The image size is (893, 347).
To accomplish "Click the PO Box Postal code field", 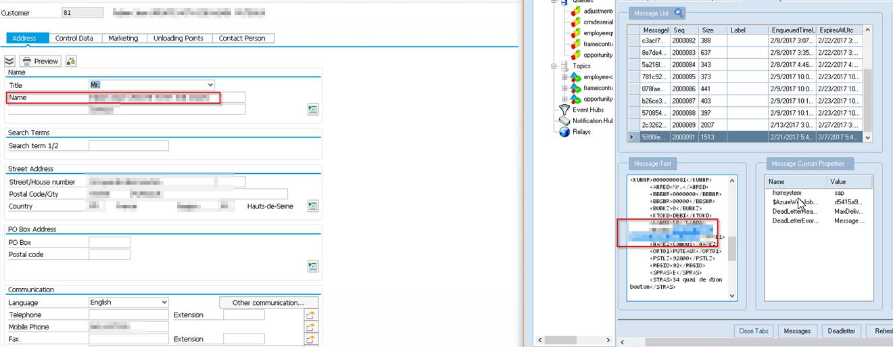I will pos(109,254).
